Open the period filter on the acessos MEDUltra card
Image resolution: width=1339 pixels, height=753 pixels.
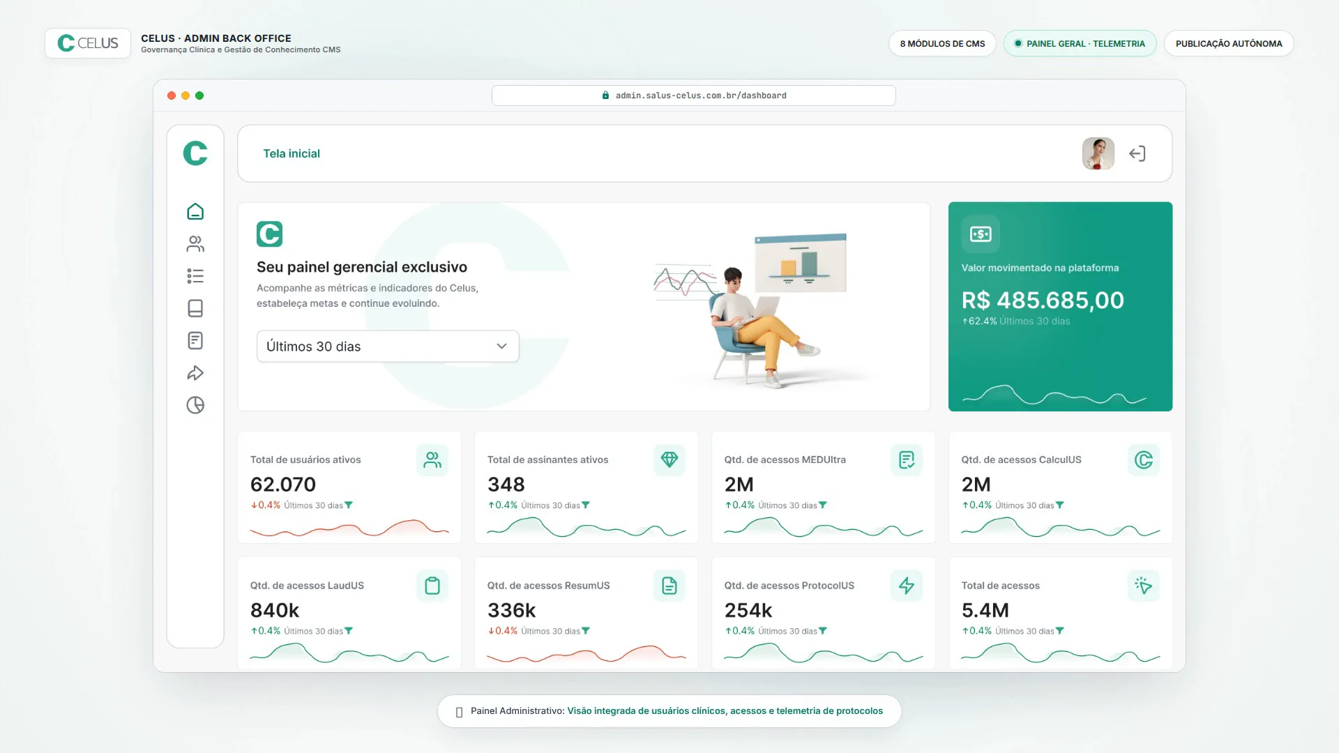tap(823, 505)
